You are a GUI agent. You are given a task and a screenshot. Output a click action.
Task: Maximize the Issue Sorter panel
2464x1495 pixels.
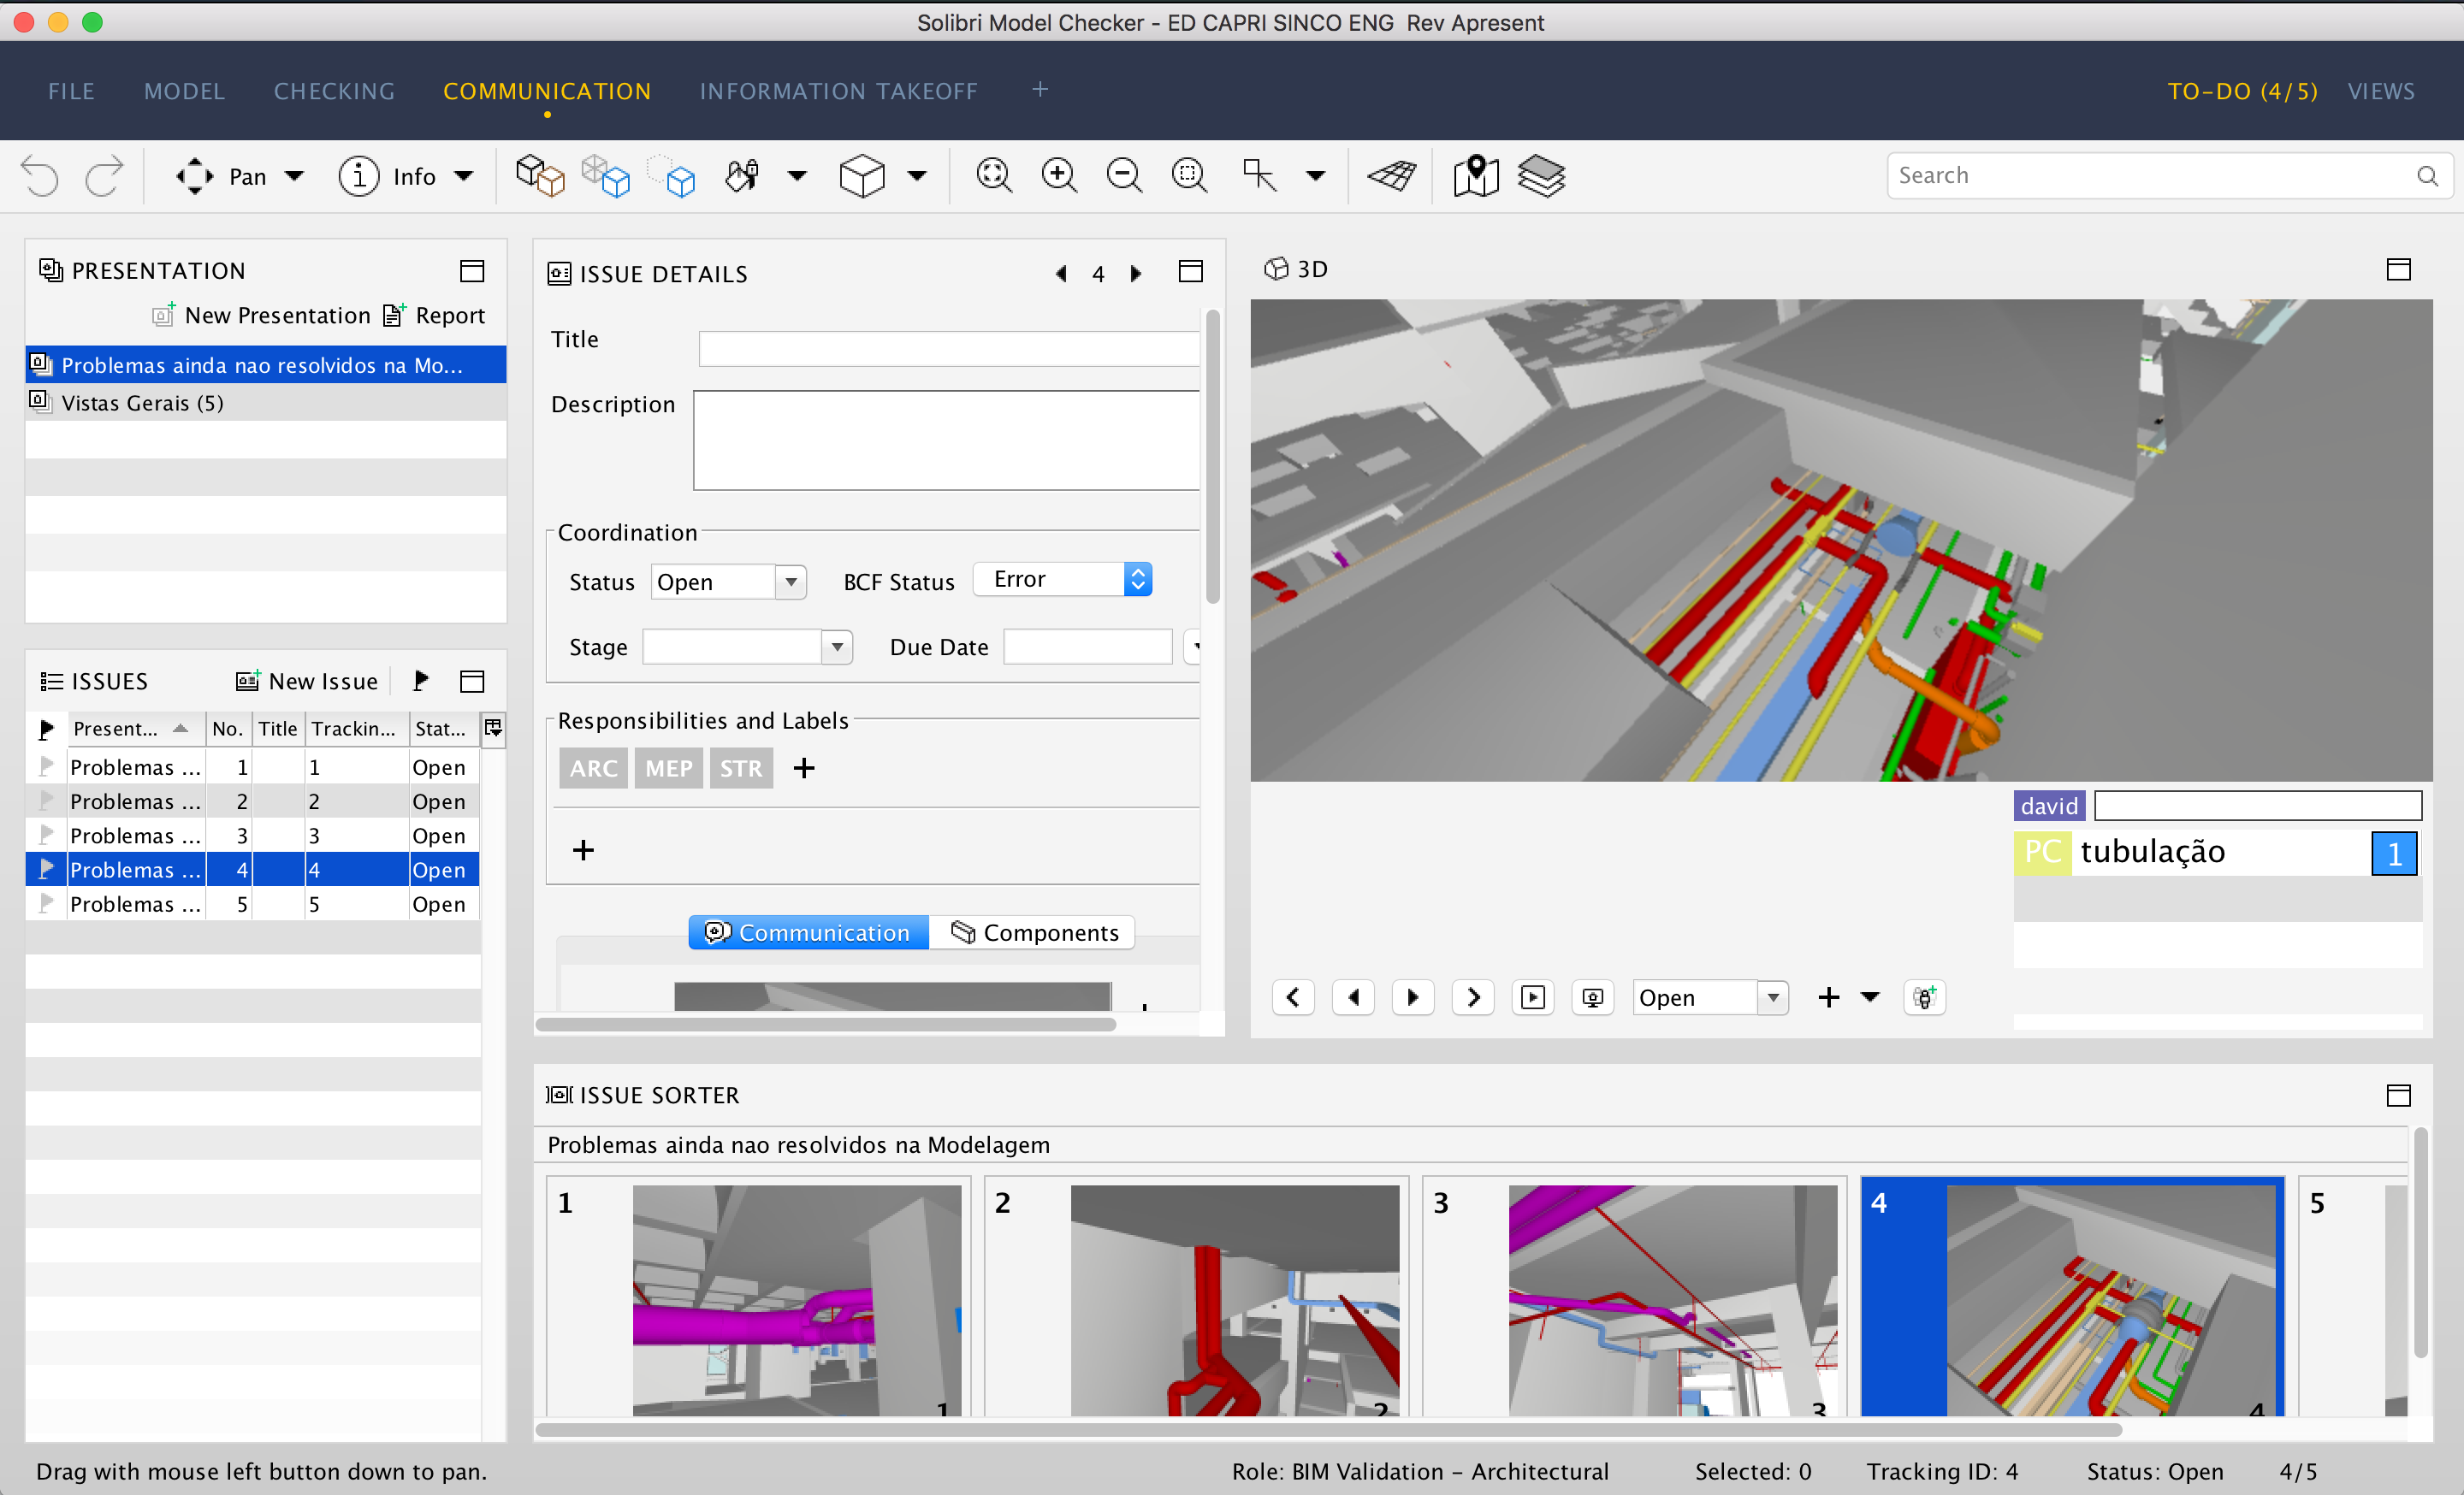tap(2398, 1096)
